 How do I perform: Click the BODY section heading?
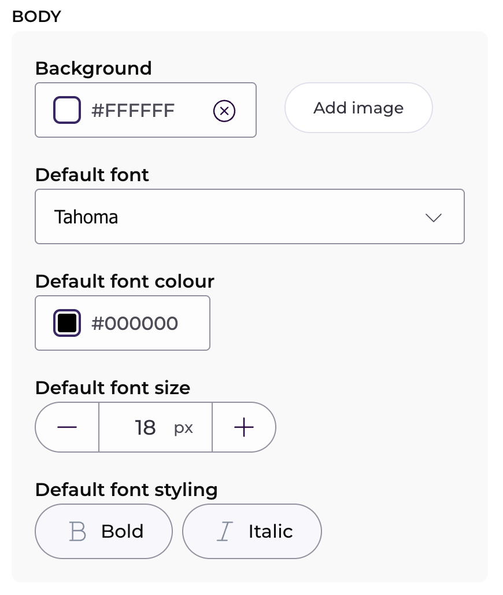pyautogui.click(x=36, y=16)
